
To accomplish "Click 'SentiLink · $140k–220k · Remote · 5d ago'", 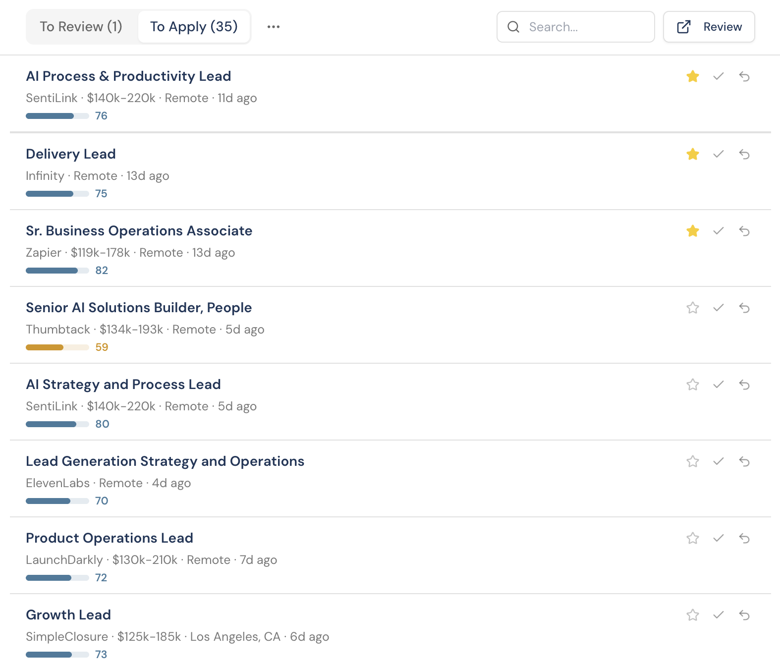I will (x=141, y=406).
